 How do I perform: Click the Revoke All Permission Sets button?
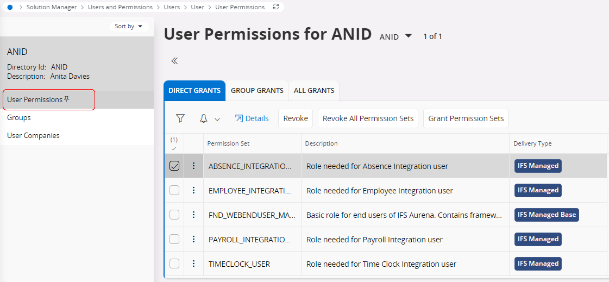click(x=368, y=118)
